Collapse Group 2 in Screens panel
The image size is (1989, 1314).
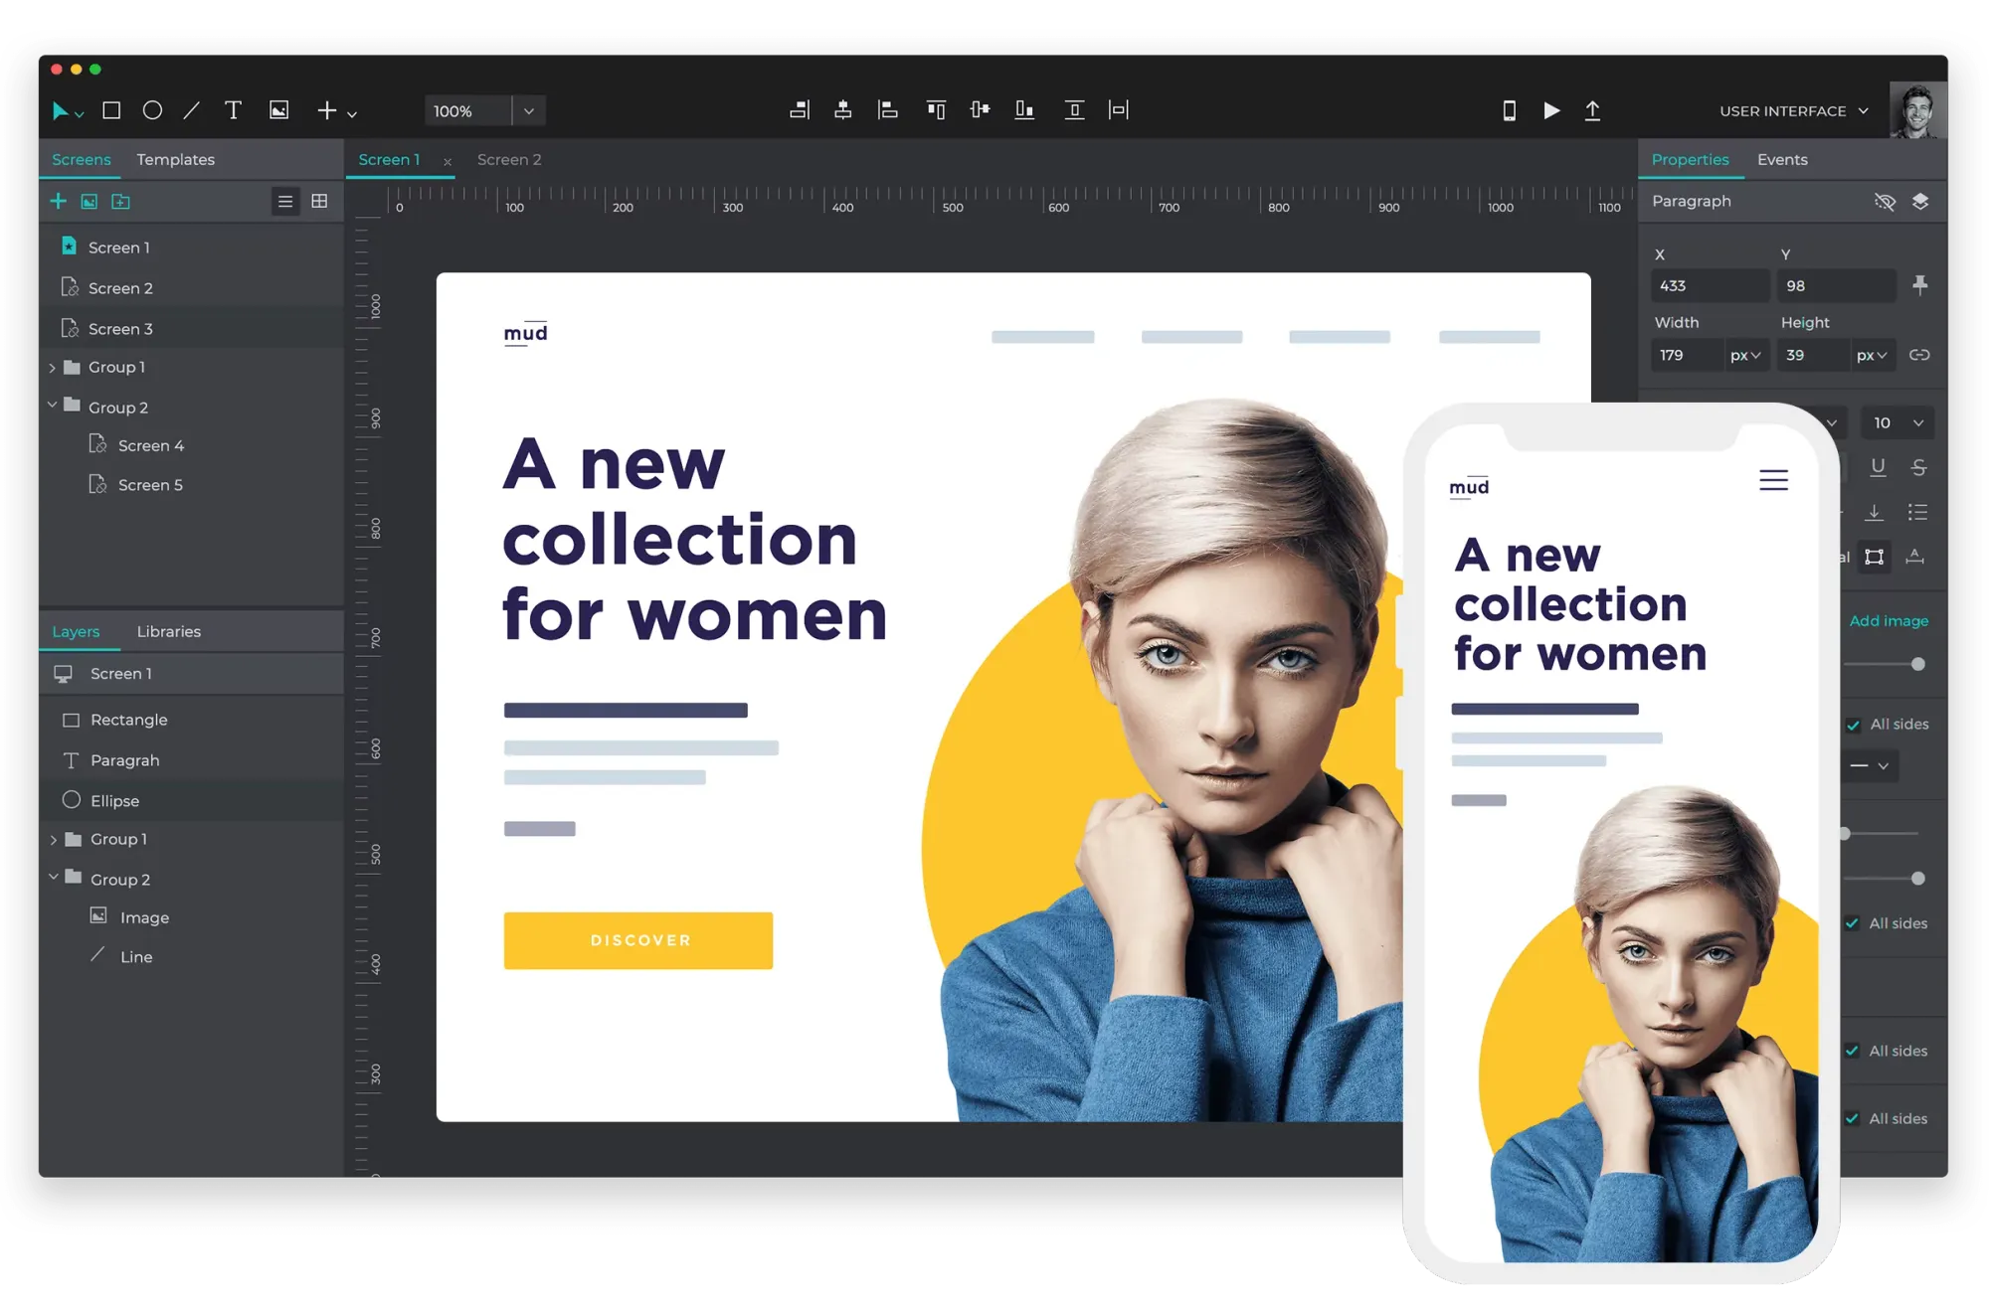coord(52,406)
